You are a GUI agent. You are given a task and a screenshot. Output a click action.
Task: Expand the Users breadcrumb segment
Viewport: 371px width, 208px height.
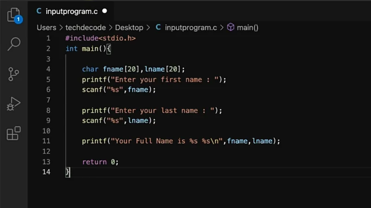click(46, 28)
